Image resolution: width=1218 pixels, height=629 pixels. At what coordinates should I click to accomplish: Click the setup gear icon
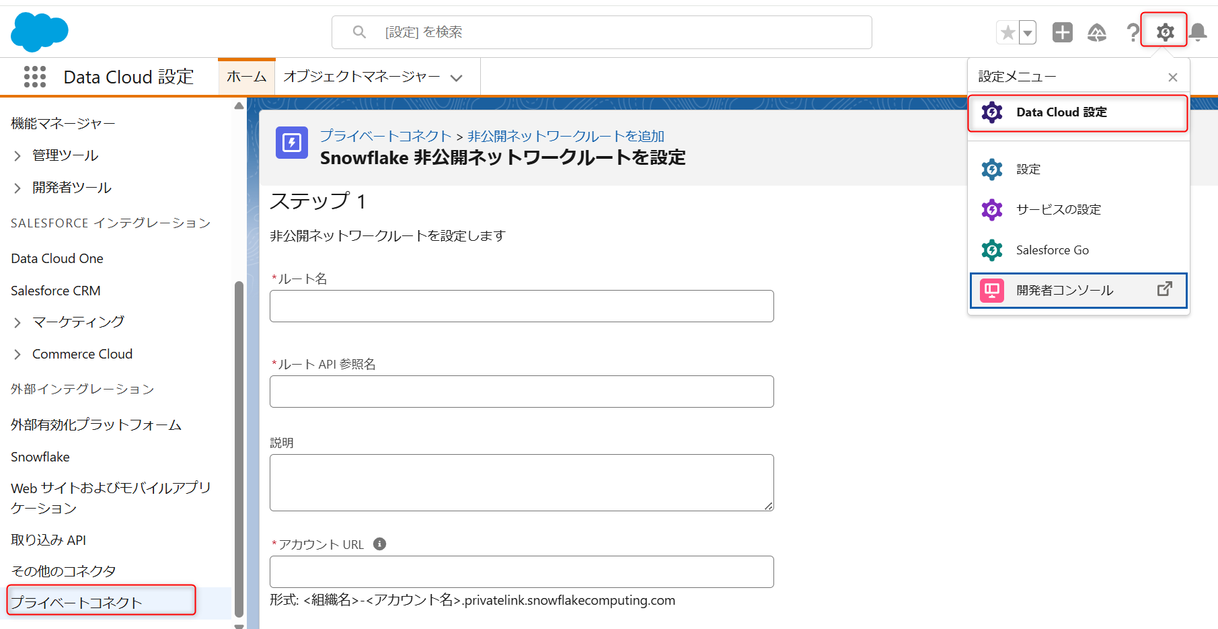(1165, 32)
